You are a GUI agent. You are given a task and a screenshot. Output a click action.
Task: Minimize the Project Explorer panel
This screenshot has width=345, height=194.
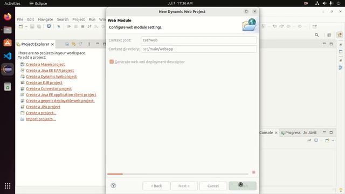98,44
